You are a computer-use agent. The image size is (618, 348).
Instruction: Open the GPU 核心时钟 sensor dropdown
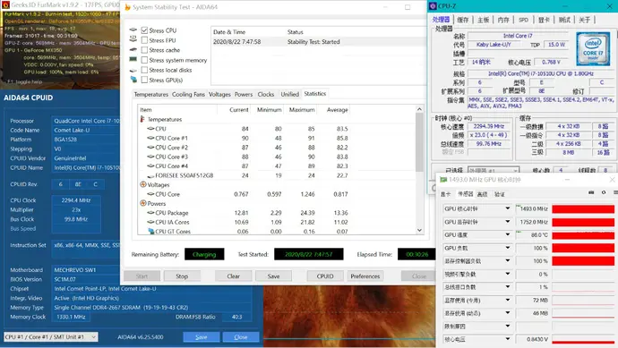(x=508, y=208)
